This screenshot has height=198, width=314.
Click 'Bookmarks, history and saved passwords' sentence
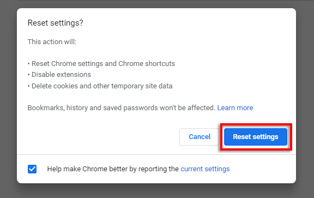tap(121, 108)
